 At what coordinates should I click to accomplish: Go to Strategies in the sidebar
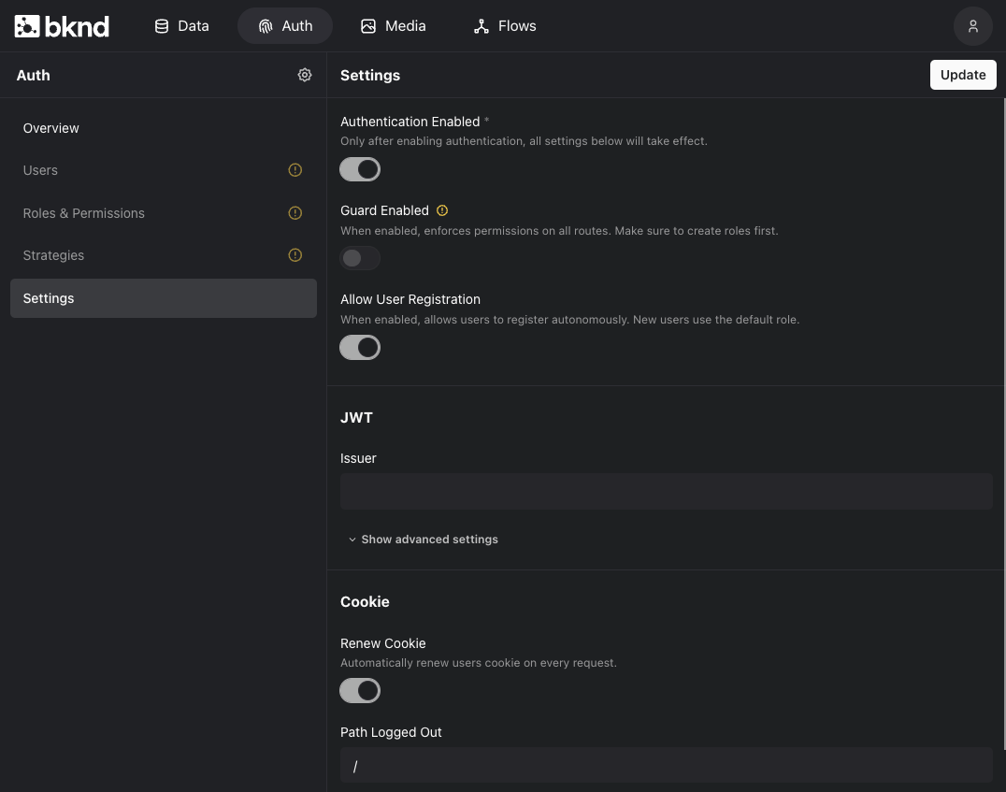pos(164,255)
